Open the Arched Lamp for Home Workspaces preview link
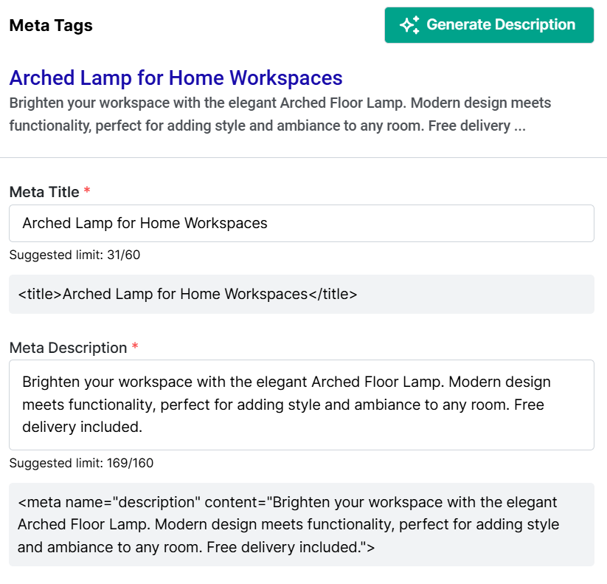The height and width of the screenshot is (584, 607). coord(176,78)
